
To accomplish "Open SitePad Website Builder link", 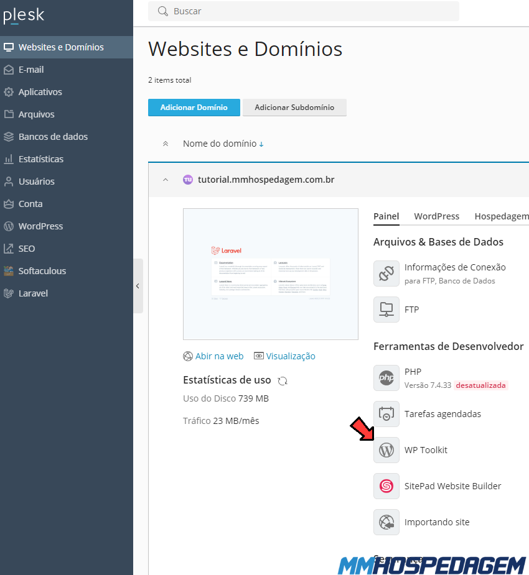I will coord(452,486).
